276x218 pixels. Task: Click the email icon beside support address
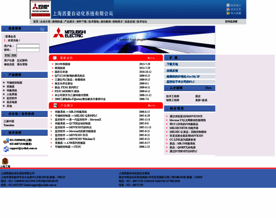point(6,149)
